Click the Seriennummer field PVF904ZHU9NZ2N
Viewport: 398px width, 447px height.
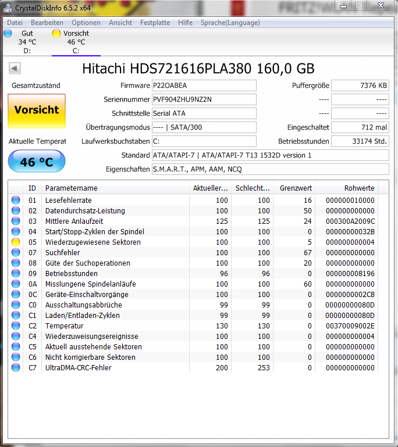[204, 99]
